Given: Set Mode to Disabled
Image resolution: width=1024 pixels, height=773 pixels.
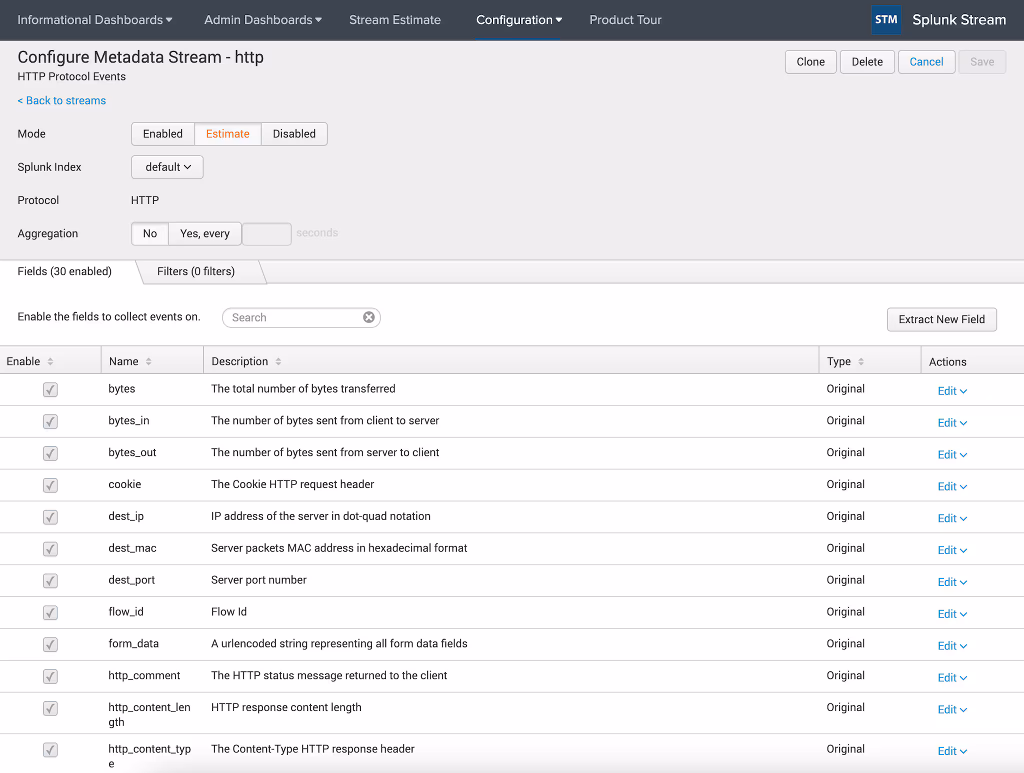Looking at the screenshot, I should (294, 134).
